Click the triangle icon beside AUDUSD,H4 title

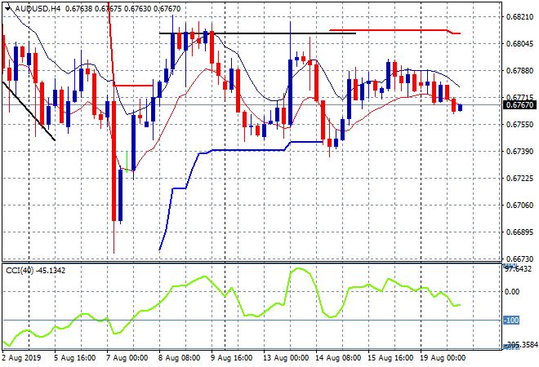click(x=7, y=9)
